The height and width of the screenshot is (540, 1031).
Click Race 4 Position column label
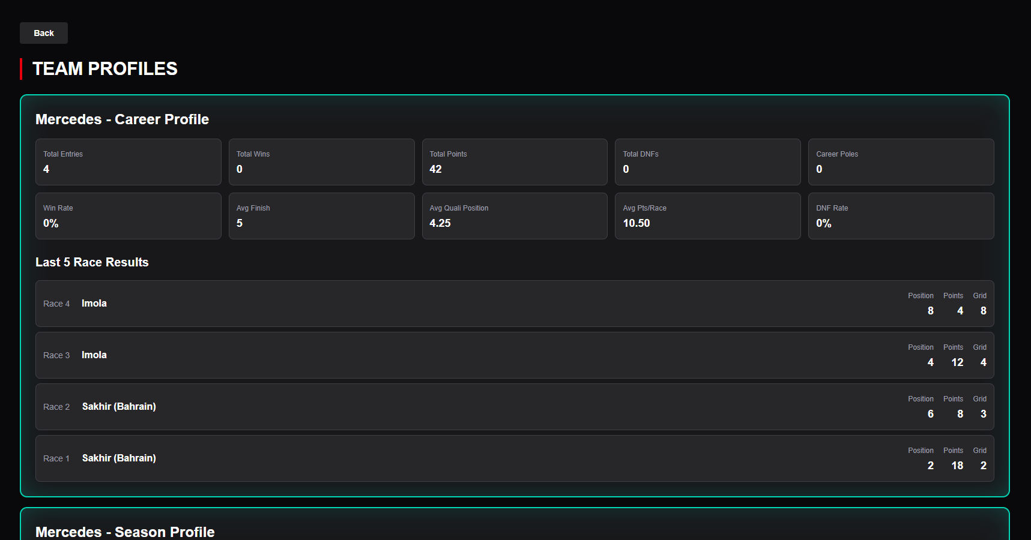click(x=921, y=296)
